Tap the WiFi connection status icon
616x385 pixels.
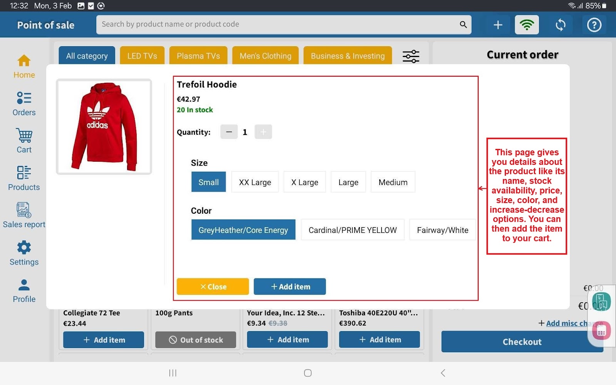[x=527, y=25]
